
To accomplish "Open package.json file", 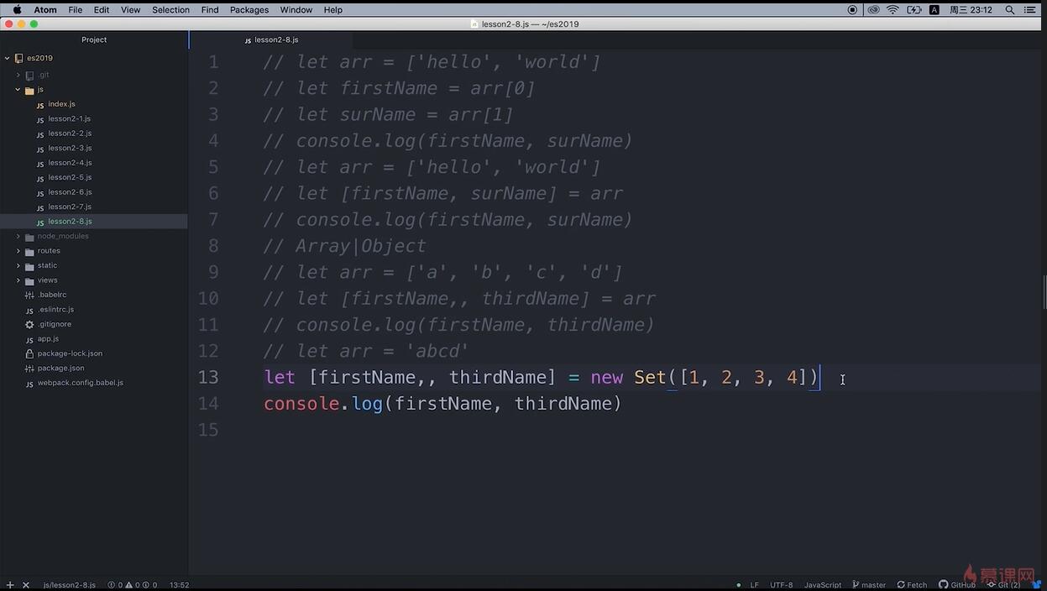I will 60,369.
